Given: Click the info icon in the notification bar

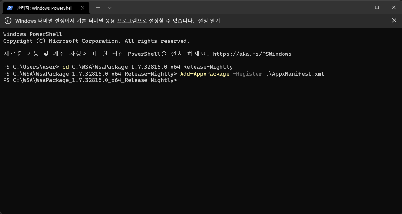Looking at the screenshot, I should click(x=8, y=21).
